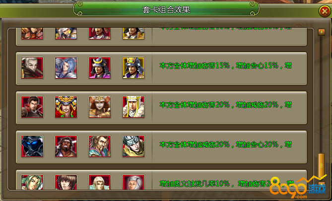332x201 pixels.
Task: Choose the samurai portrait with yellow background
Action: (x=133, y=68)
